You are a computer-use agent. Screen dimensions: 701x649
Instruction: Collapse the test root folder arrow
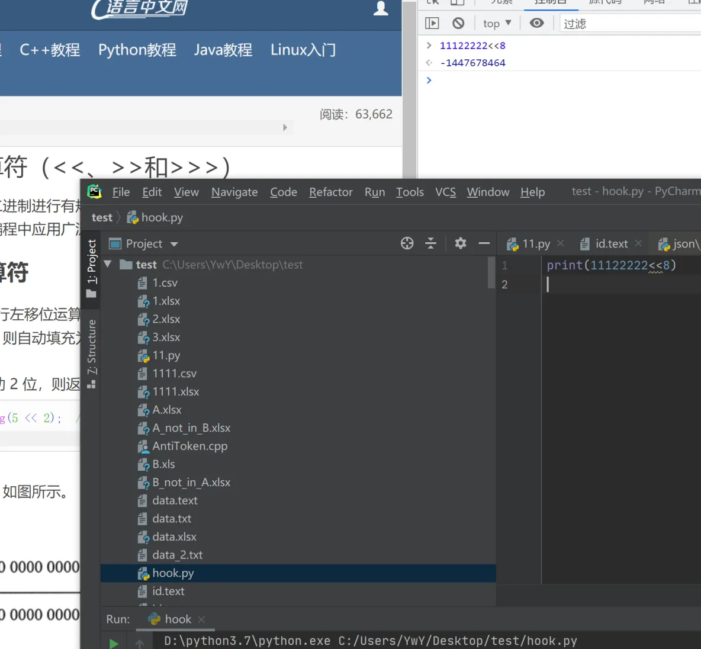pos(108,264)
